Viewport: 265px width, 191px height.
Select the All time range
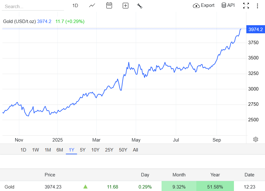coord(135,150)
